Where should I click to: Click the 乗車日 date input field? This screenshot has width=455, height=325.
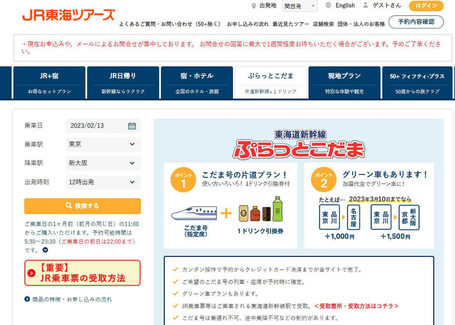click(103, 126)
